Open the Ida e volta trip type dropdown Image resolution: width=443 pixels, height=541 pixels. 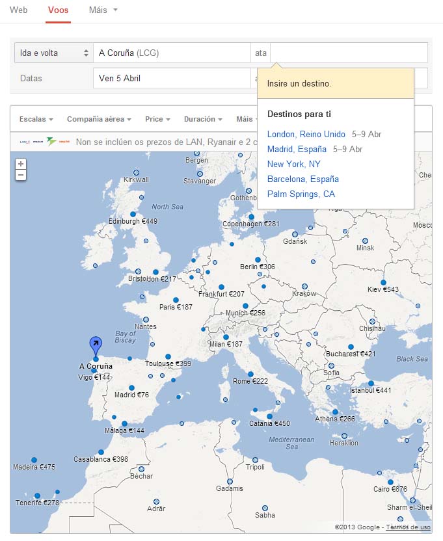54,53
